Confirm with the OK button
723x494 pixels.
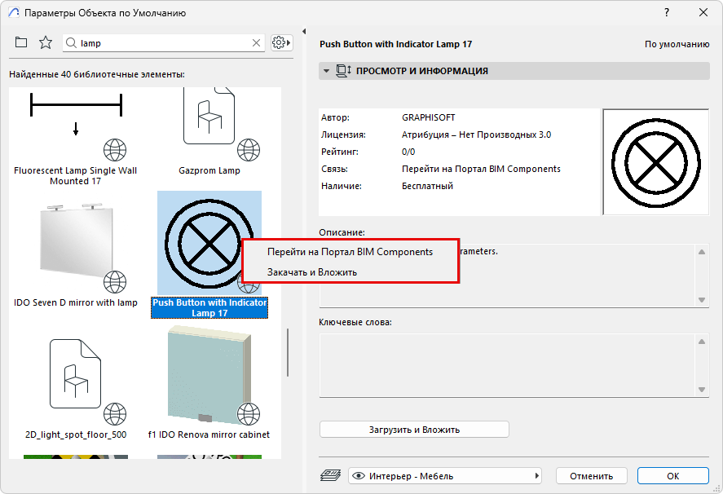672,475
